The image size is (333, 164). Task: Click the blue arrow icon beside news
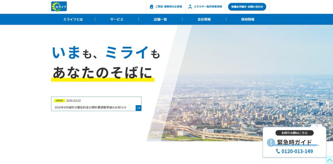(138, 108)
